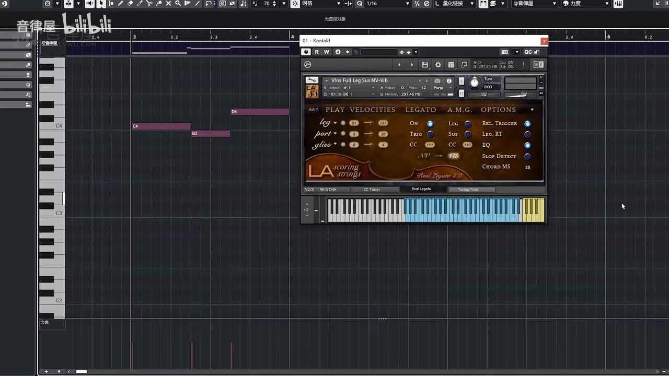Select the Glue tool

[x=159, y=4]
